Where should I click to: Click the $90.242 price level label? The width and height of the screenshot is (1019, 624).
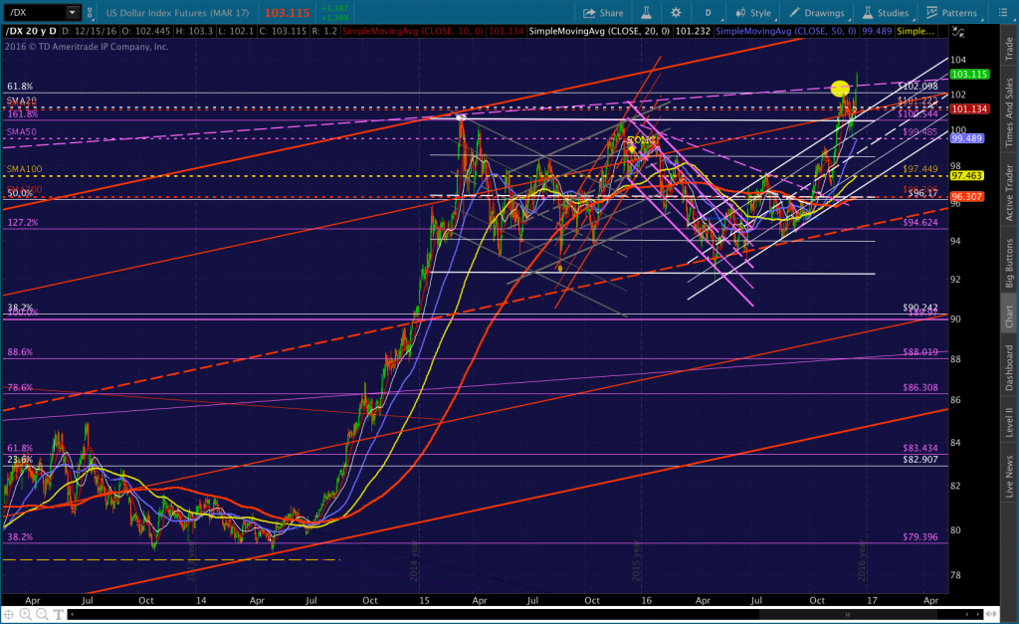[920, 308]
